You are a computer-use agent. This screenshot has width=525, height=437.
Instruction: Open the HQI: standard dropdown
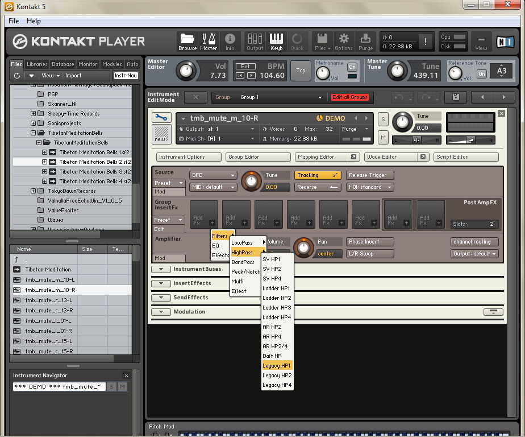[370, 187]
